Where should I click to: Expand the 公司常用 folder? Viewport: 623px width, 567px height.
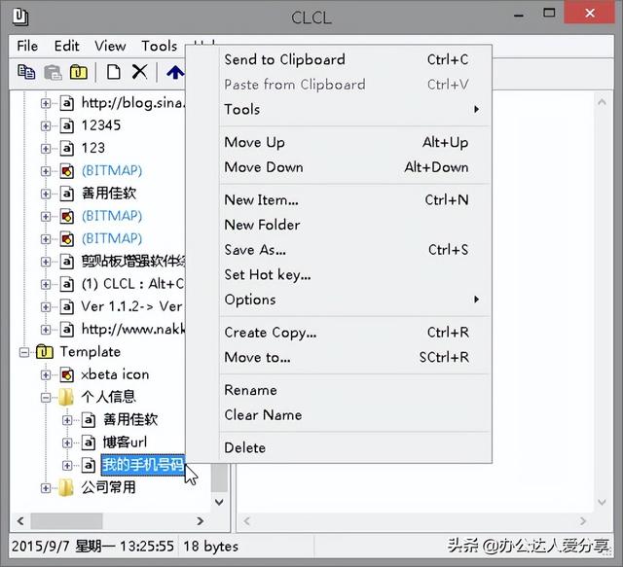(46, 488)
